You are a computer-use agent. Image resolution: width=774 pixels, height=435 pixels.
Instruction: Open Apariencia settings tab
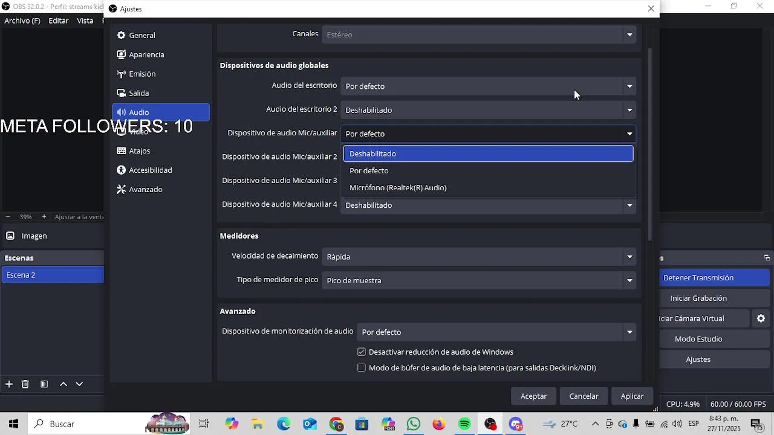(160, 54)
